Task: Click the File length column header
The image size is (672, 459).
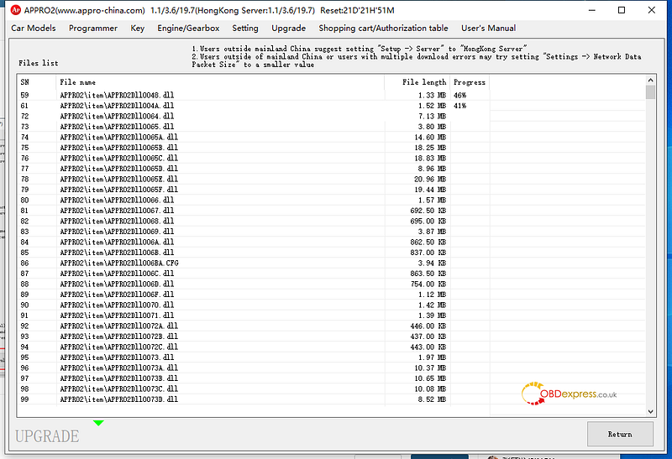Action: coord(417,82)
